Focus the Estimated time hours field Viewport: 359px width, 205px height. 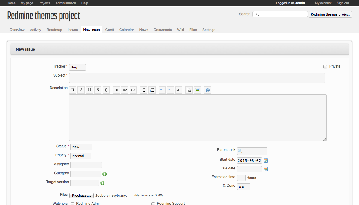click(x=241, y=178)
